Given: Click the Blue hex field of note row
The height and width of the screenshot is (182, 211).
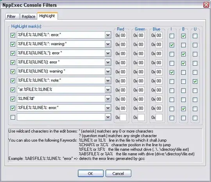Looking at the screenshot, I should pos(159,81).
